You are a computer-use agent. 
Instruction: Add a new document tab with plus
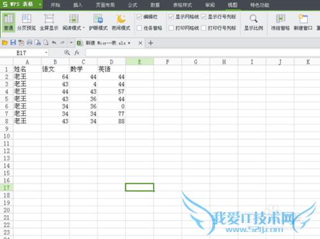pyautogui.click(x=150, y=43)
